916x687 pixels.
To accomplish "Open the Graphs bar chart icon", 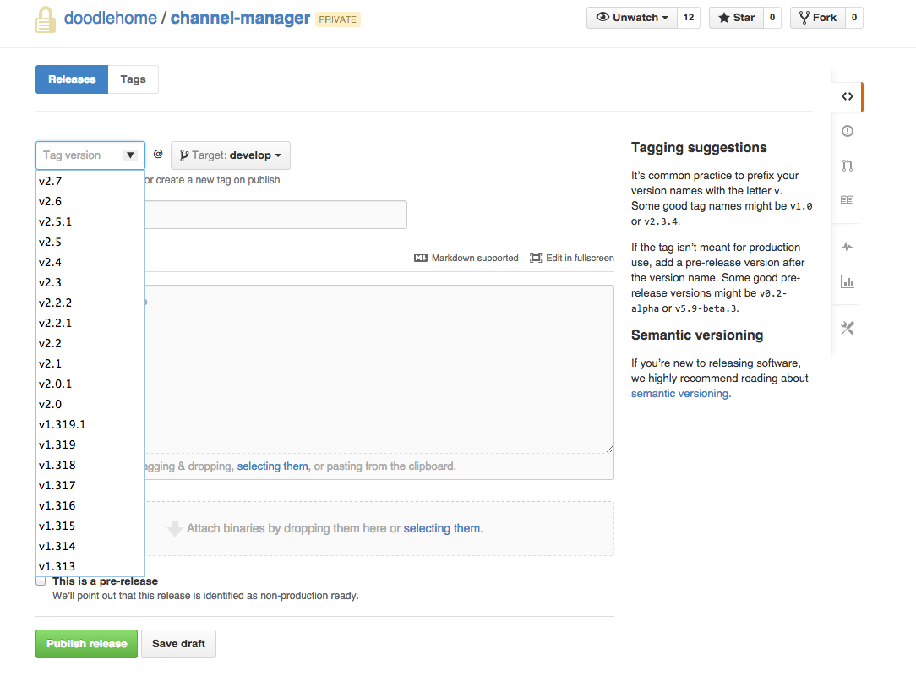I will click(x=847, y=281).
